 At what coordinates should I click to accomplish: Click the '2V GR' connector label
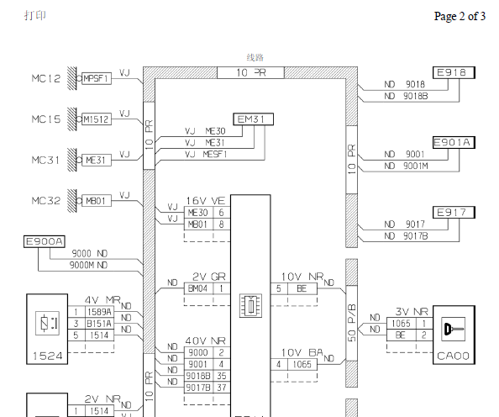click(x=209, y=277)
